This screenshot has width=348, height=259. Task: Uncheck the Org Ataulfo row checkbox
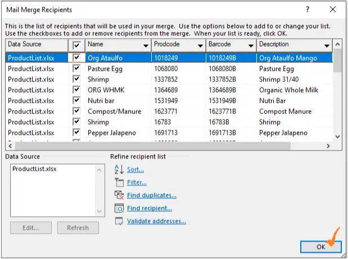pos(76,58)
